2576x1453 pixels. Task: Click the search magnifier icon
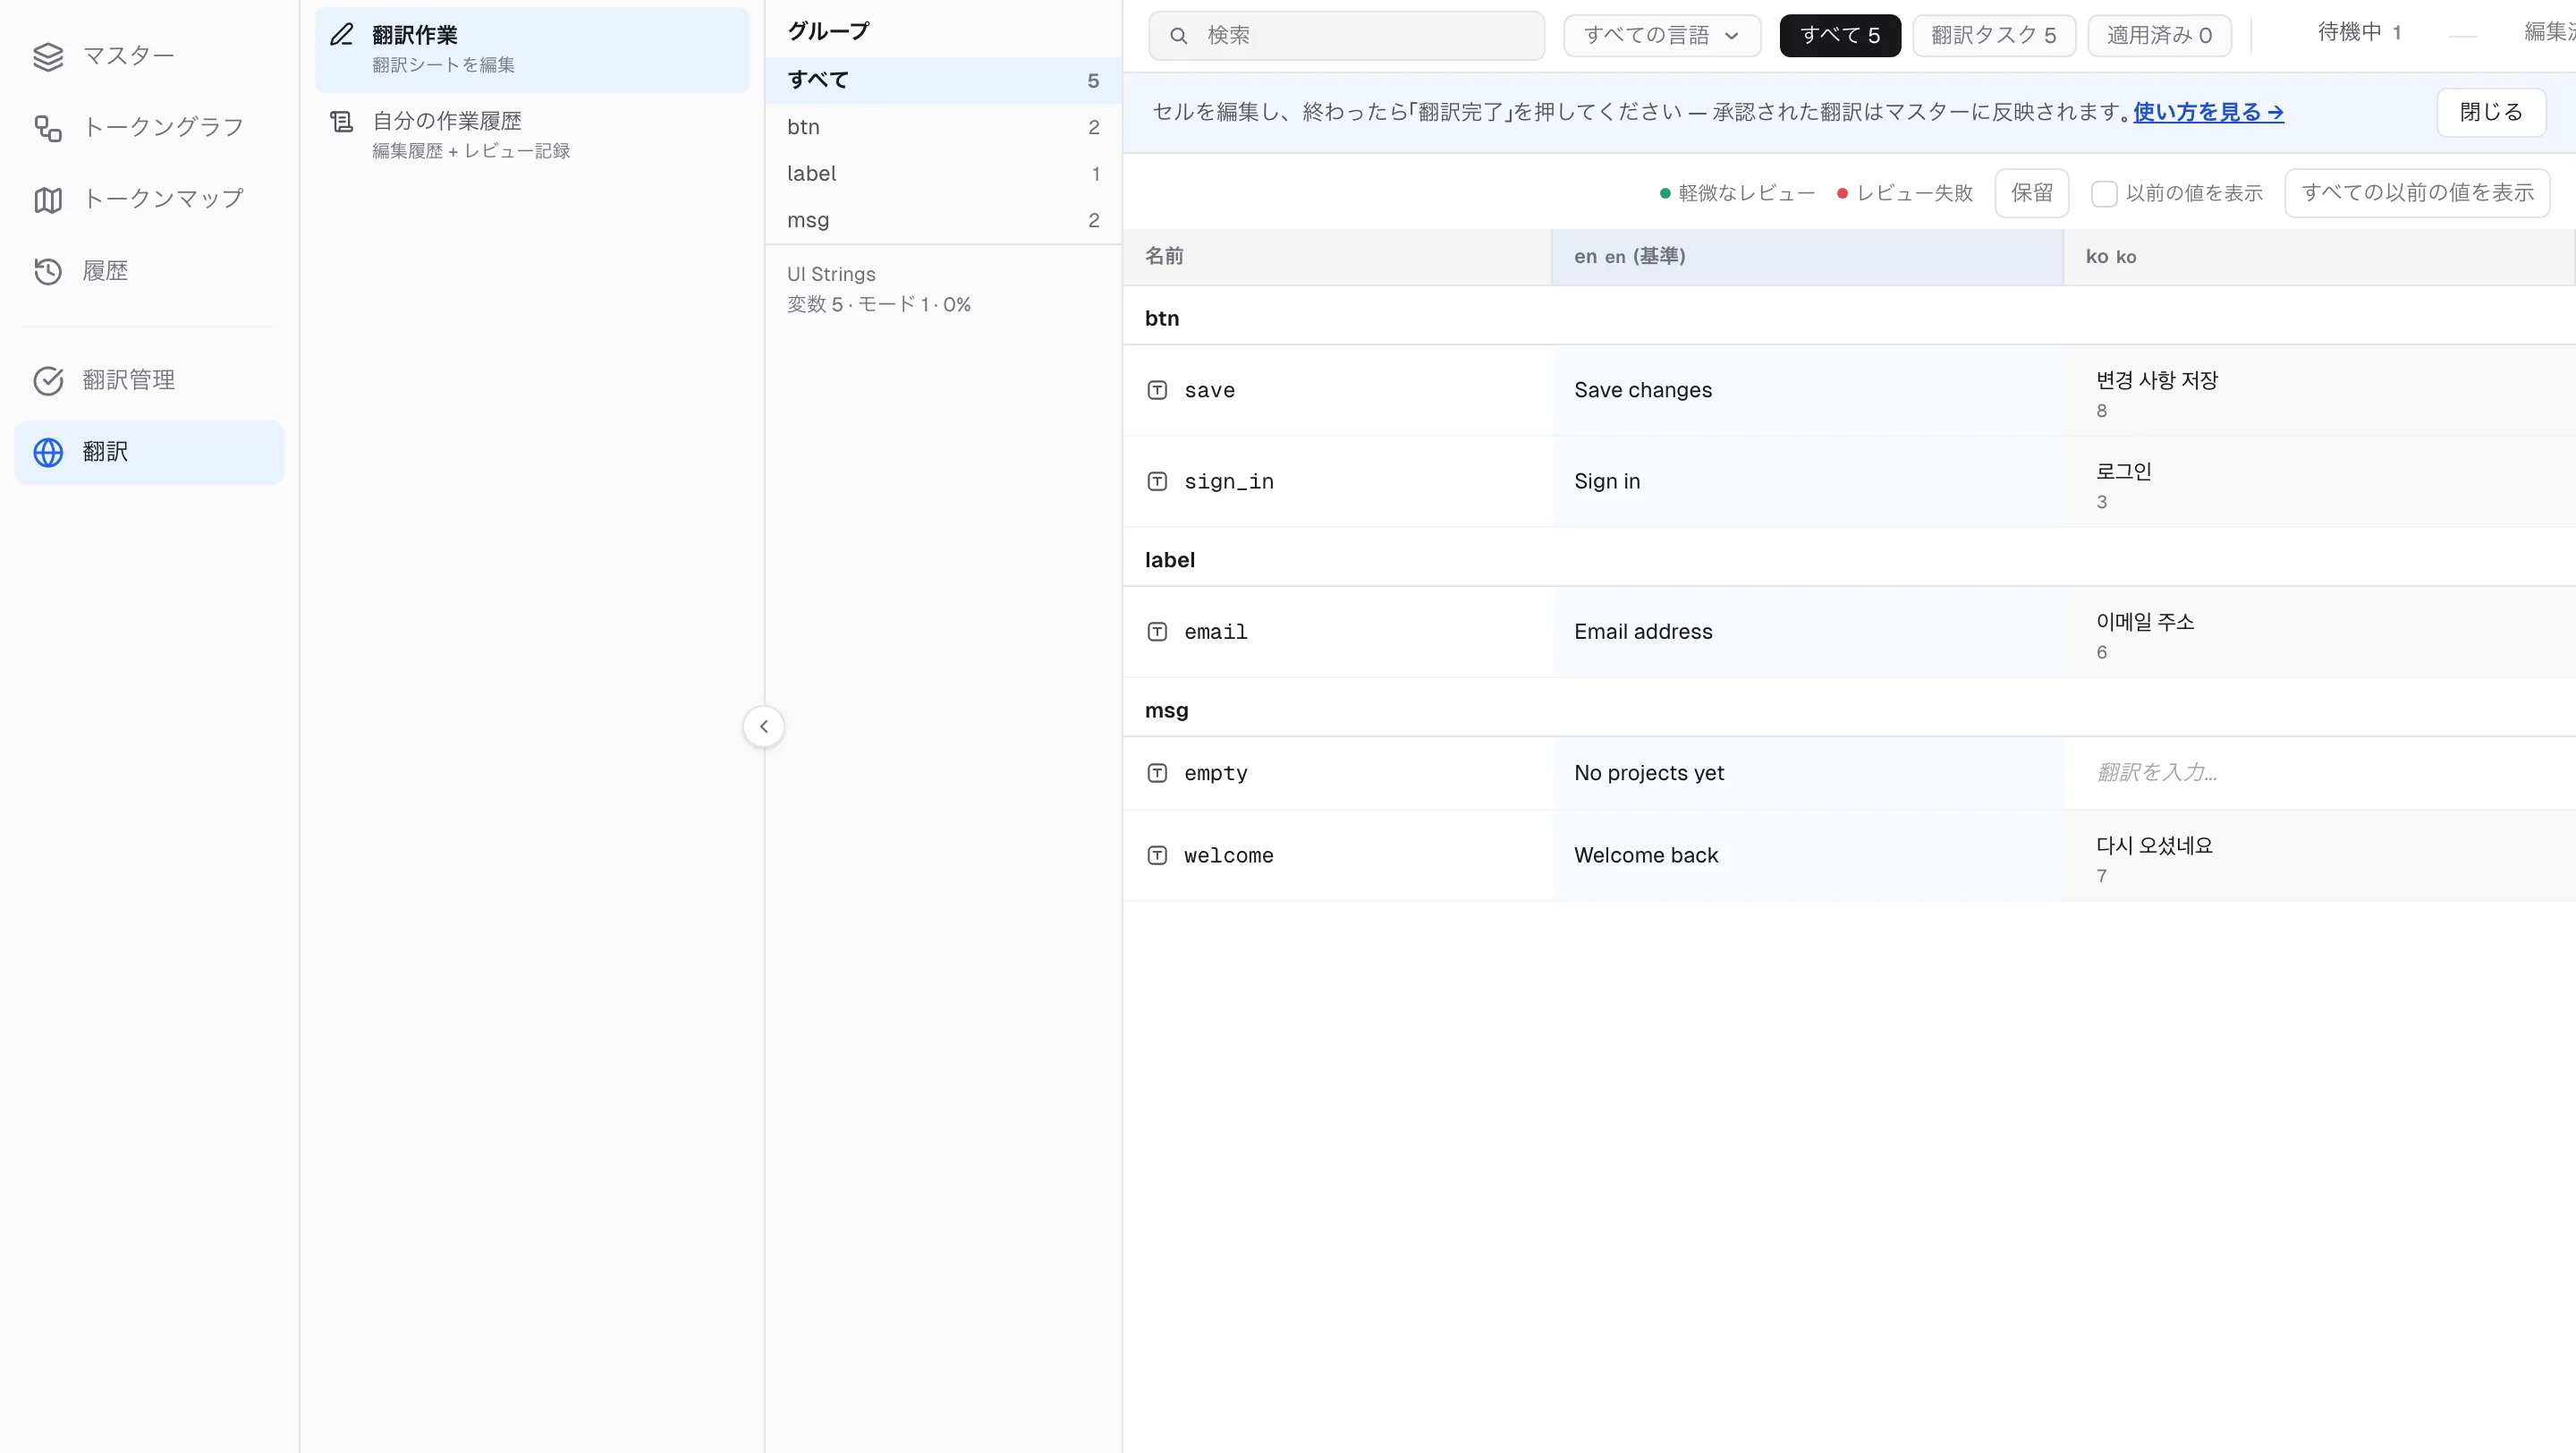coord(1178,36)
